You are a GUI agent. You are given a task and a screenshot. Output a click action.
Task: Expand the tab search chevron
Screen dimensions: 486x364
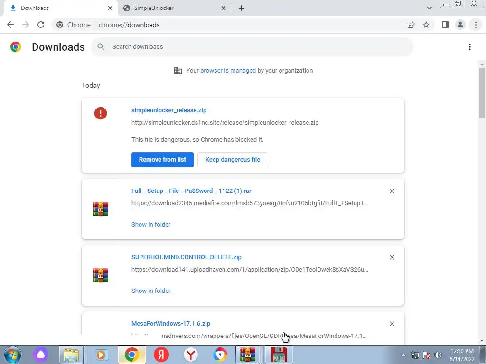pos(429,8)
